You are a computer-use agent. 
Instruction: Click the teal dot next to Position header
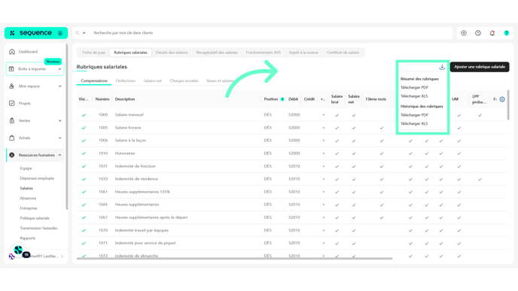tap(282, 99)
